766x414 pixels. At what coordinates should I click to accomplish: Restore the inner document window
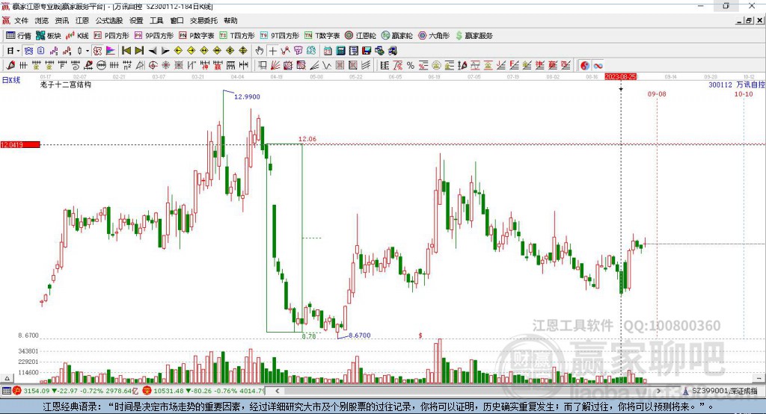[x=748, y=20]
